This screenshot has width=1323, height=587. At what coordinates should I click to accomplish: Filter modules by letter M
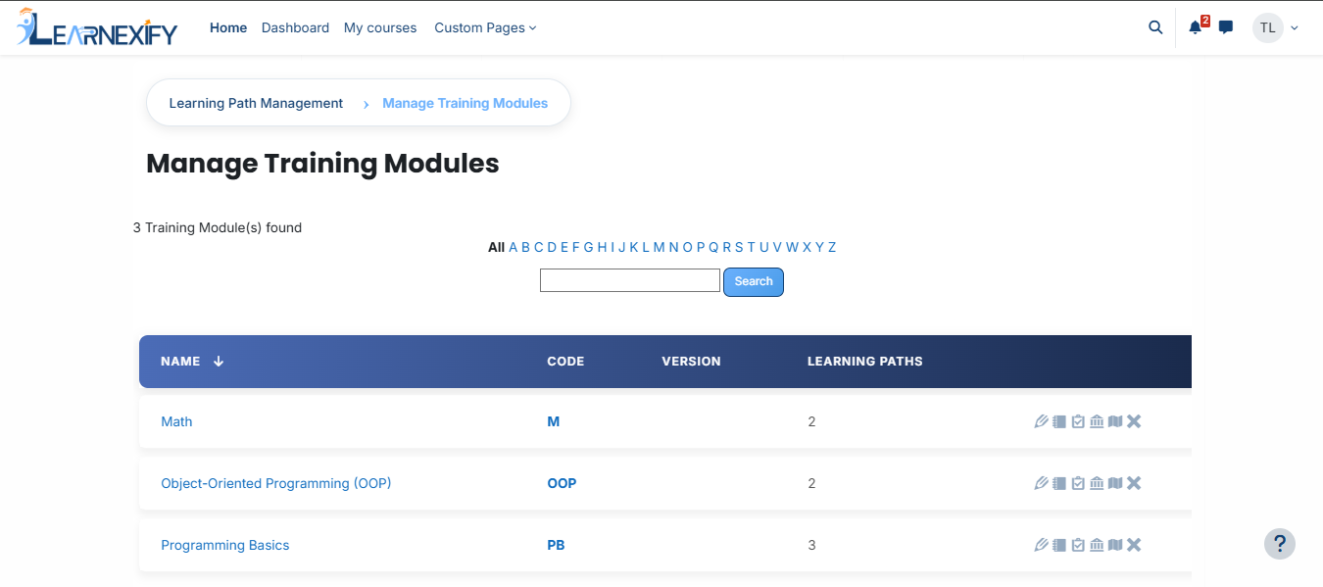[x=659, y=247]
